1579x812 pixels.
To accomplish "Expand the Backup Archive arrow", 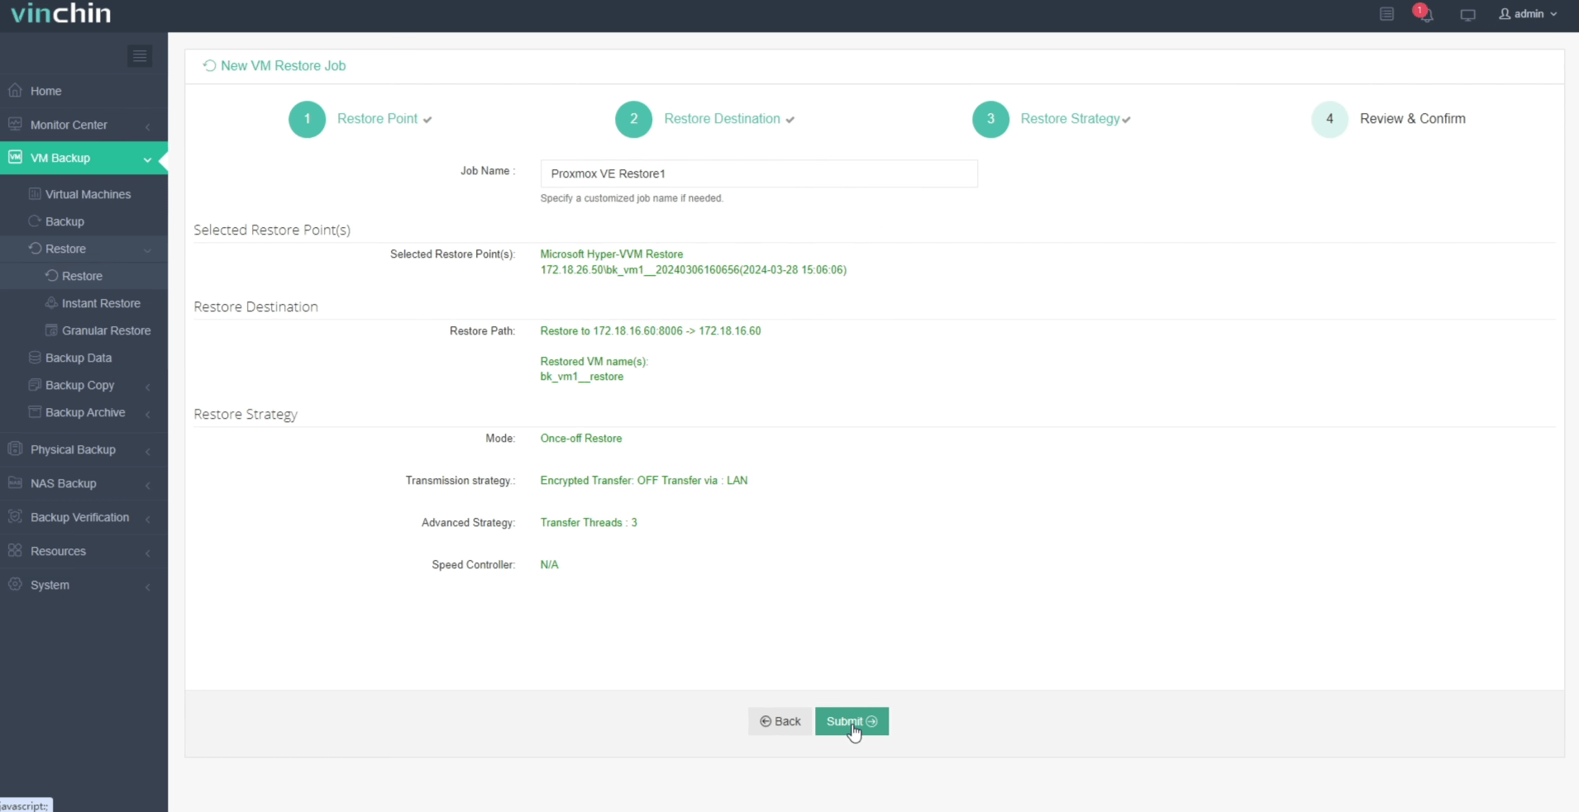I will point(148,414).
